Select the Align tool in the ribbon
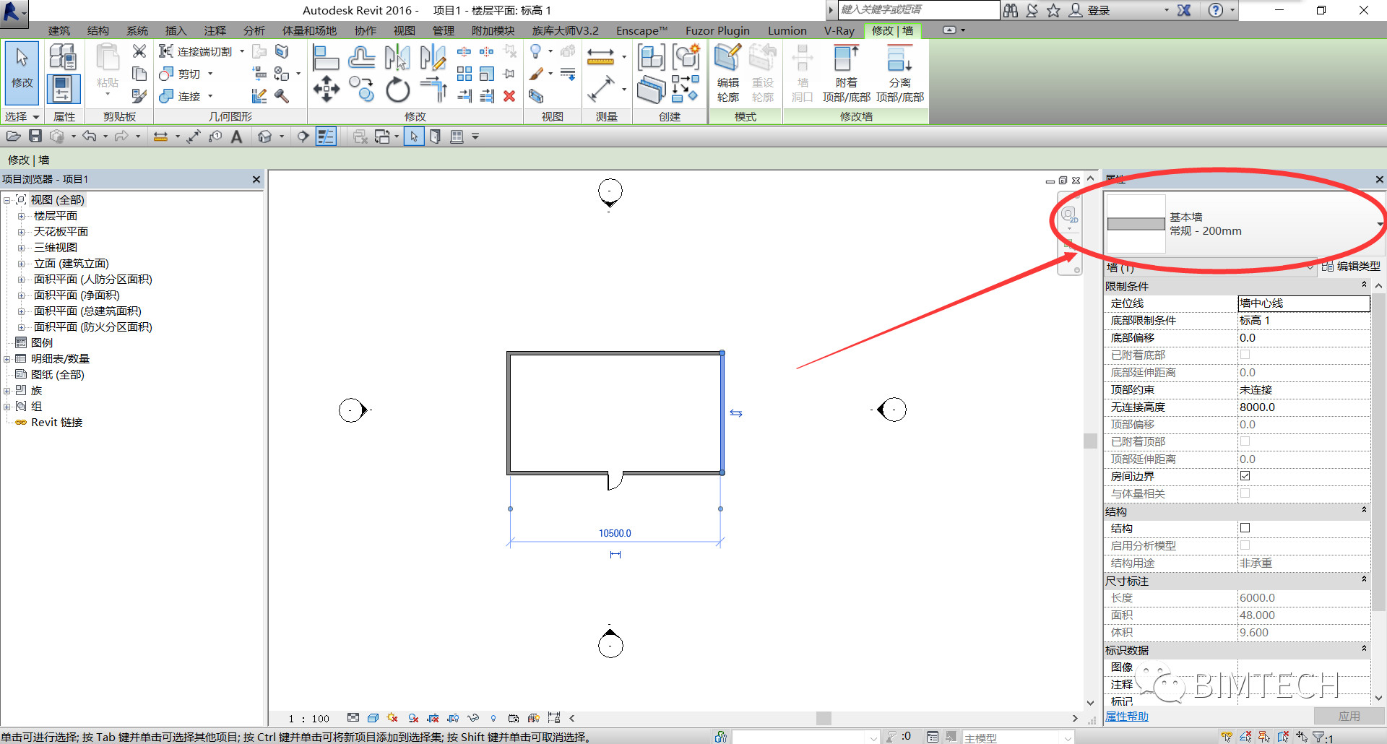Image resolution: width=1387 pixels, height=744 pixels. (x=326, y=56)
